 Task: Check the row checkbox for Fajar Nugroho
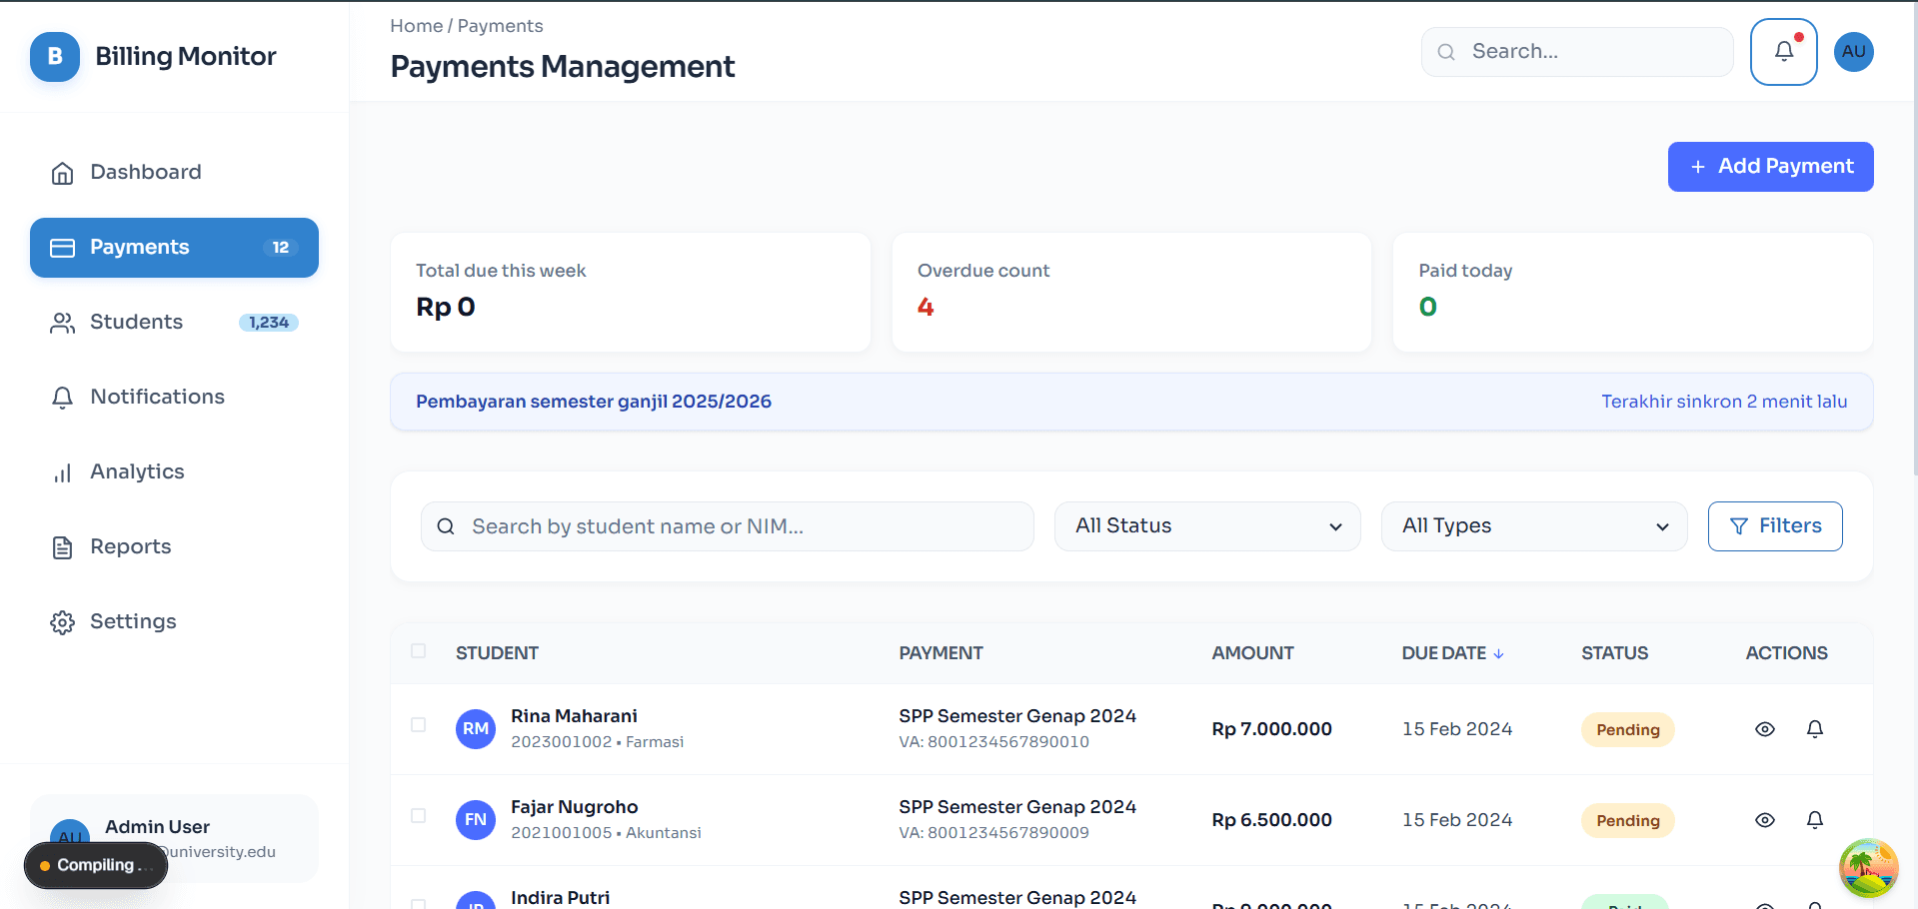click(419, 817)
